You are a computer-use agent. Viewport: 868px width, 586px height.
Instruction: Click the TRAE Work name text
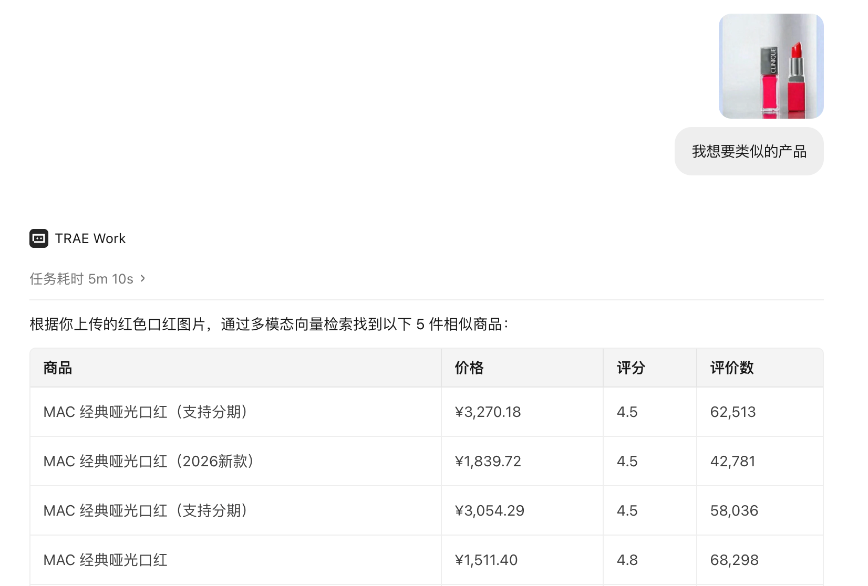(x=90, y=238)
